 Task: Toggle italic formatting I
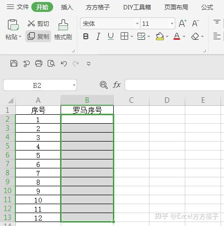(98, 36)
